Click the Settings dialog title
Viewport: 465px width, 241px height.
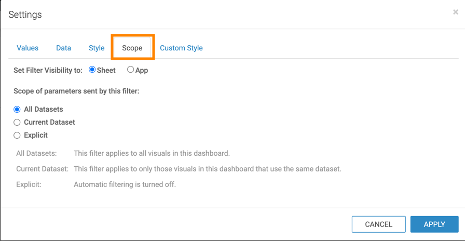click(25, 15)
